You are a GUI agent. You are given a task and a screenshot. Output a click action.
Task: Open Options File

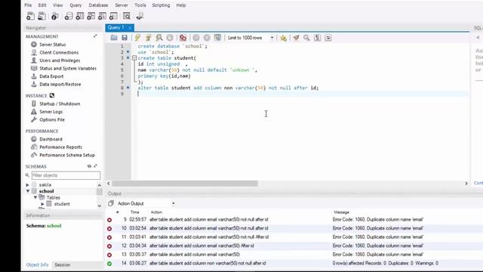click(52, 119)
